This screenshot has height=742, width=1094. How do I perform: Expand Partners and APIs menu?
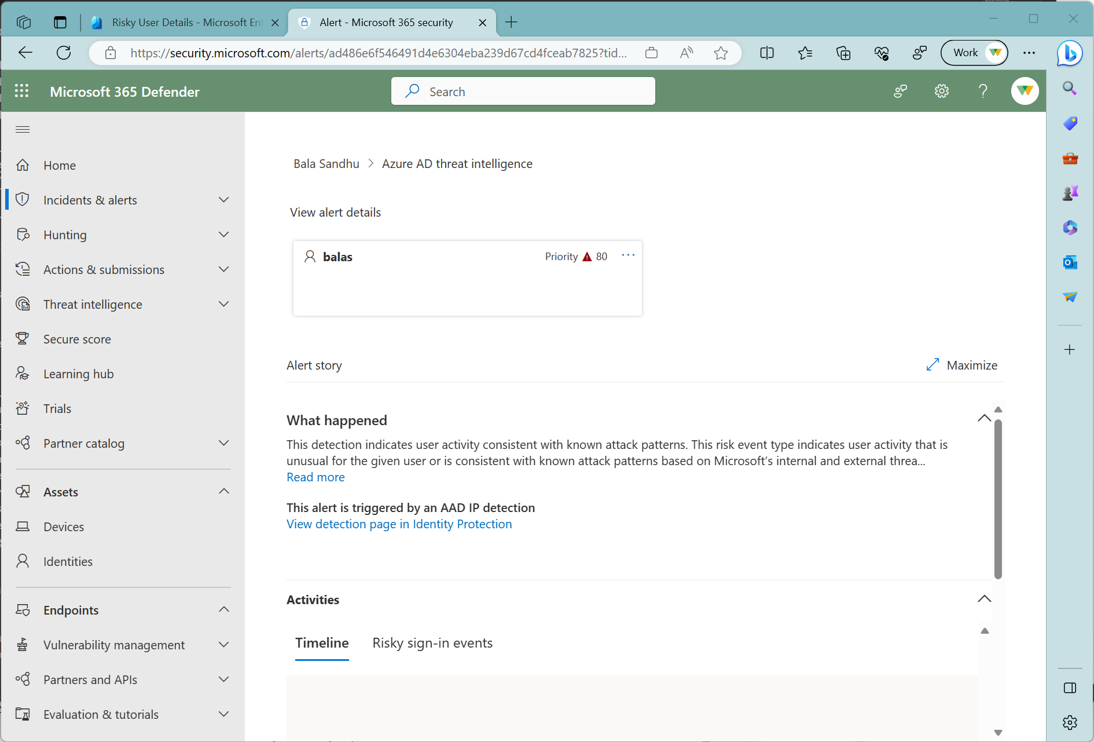[x=224, y=679]
